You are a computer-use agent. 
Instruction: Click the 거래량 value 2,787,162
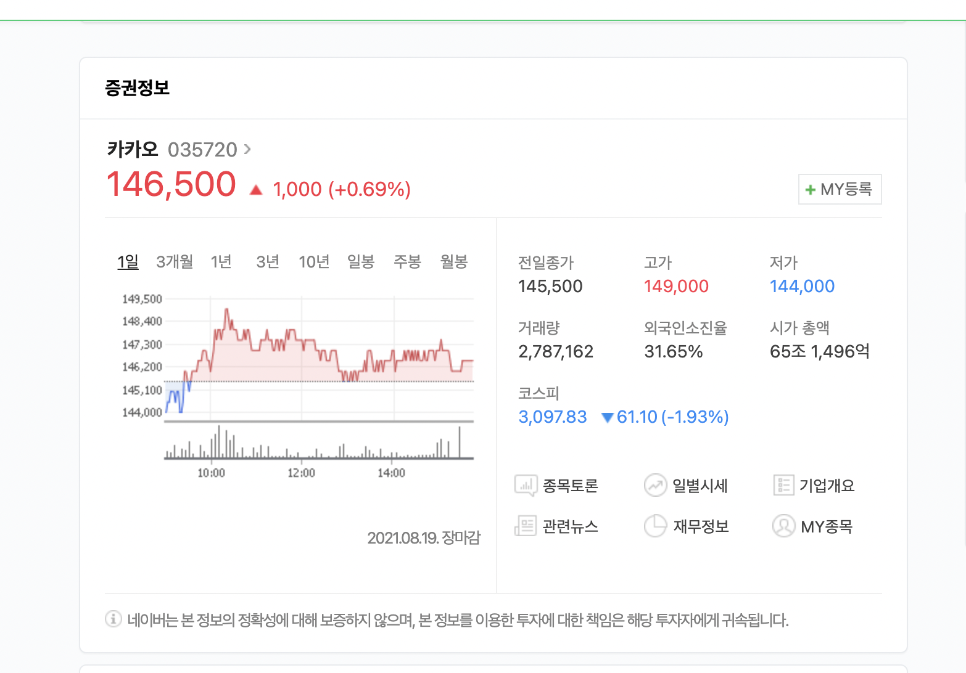556,351
